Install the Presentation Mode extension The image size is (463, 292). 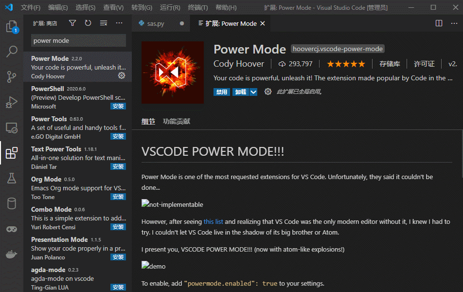click(118, 257)
